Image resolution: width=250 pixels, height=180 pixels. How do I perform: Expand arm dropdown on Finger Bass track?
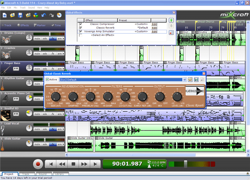pos(63,69)
